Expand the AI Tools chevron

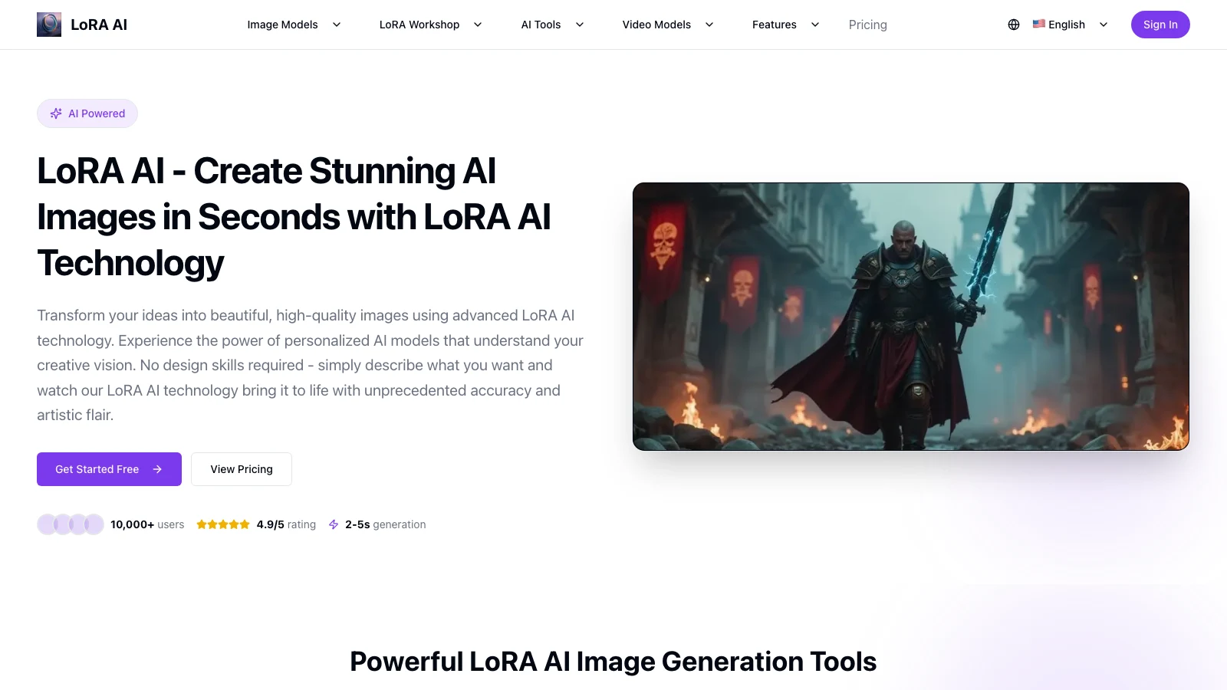580,25
